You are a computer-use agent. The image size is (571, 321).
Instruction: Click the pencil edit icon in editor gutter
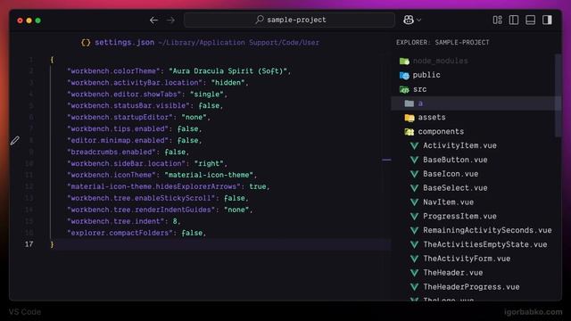14,141
